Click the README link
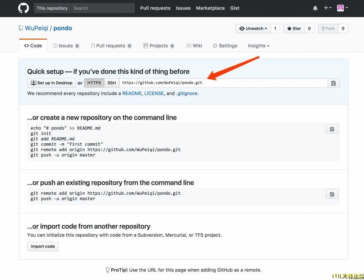This screenshot has height=280, width=364. (132, 93)
